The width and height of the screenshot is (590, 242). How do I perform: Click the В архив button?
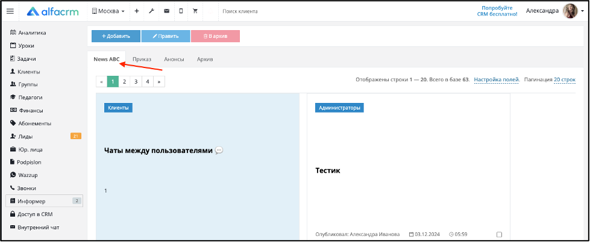215,36
